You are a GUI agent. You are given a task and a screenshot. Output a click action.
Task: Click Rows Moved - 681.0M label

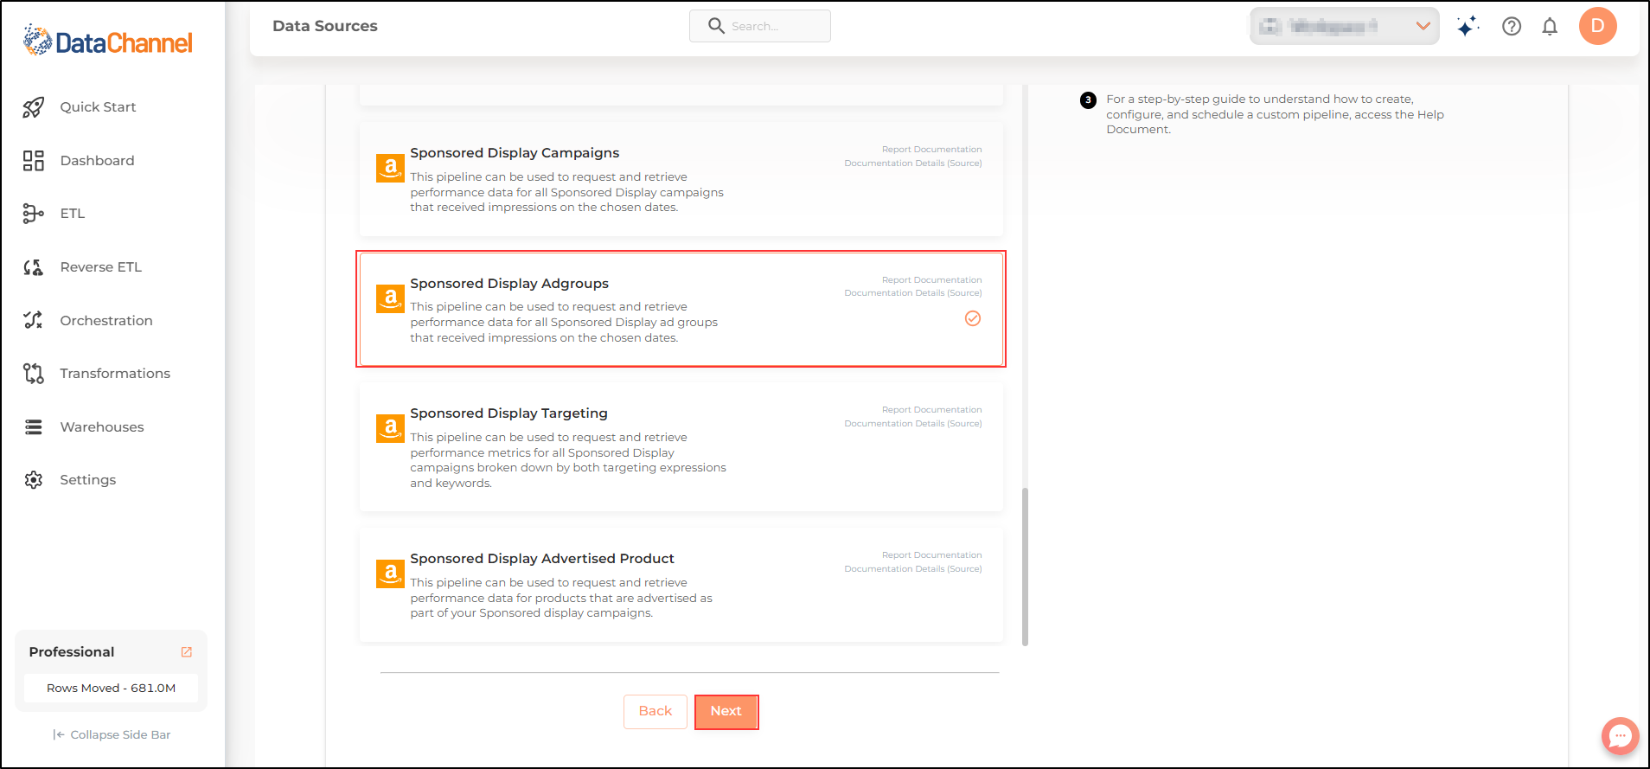click(x=111, y=689)
